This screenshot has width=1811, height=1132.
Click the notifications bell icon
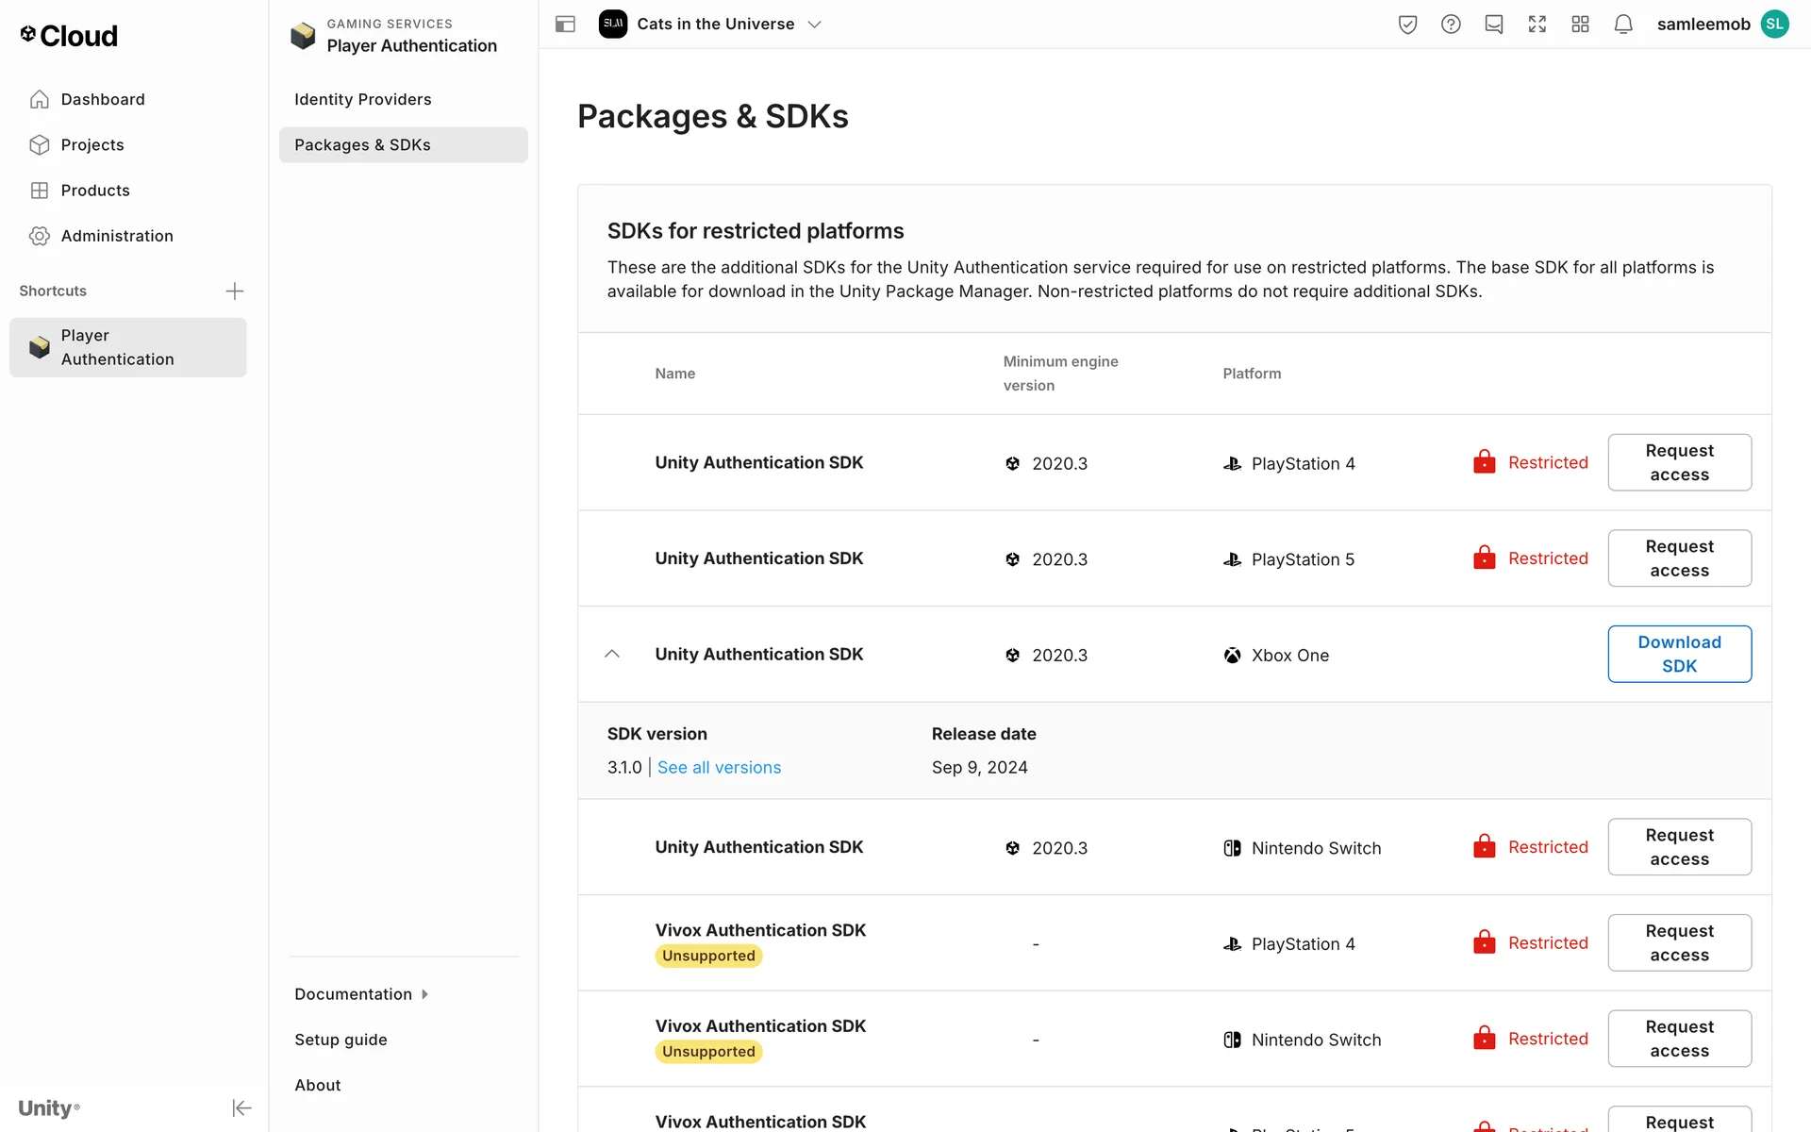[1622, 25]
